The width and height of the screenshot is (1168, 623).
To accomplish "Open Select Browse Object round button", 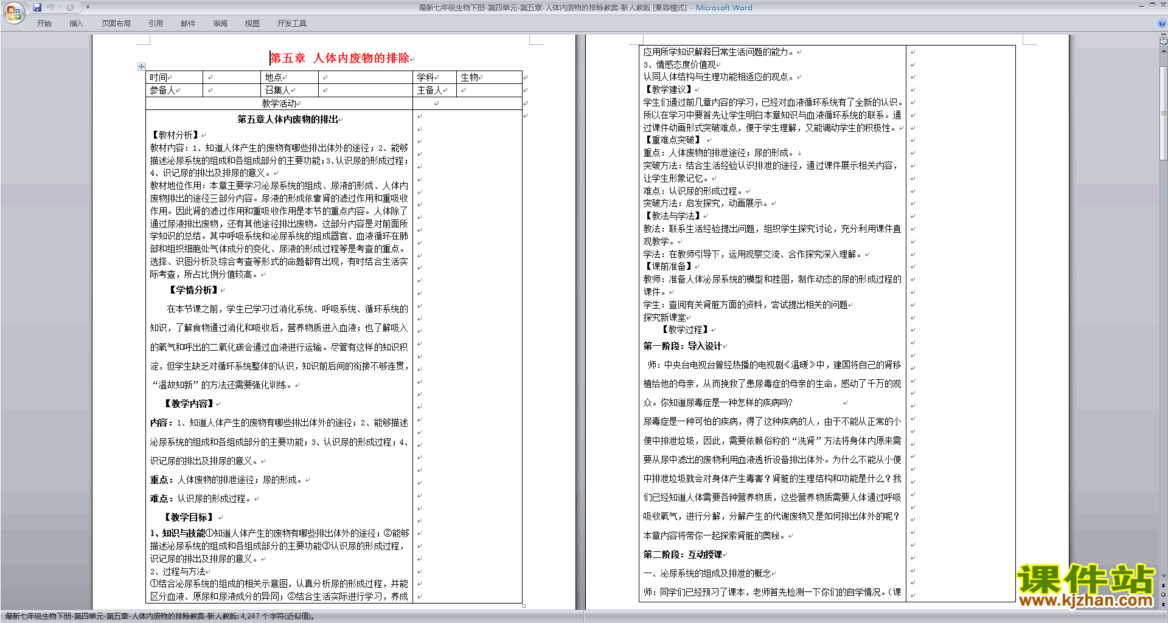I will click(x=1164, y=595).
